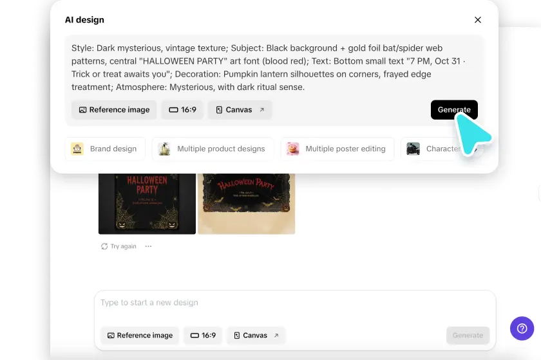Click Reference image in the AI design dialog

[x=114, y=110]
